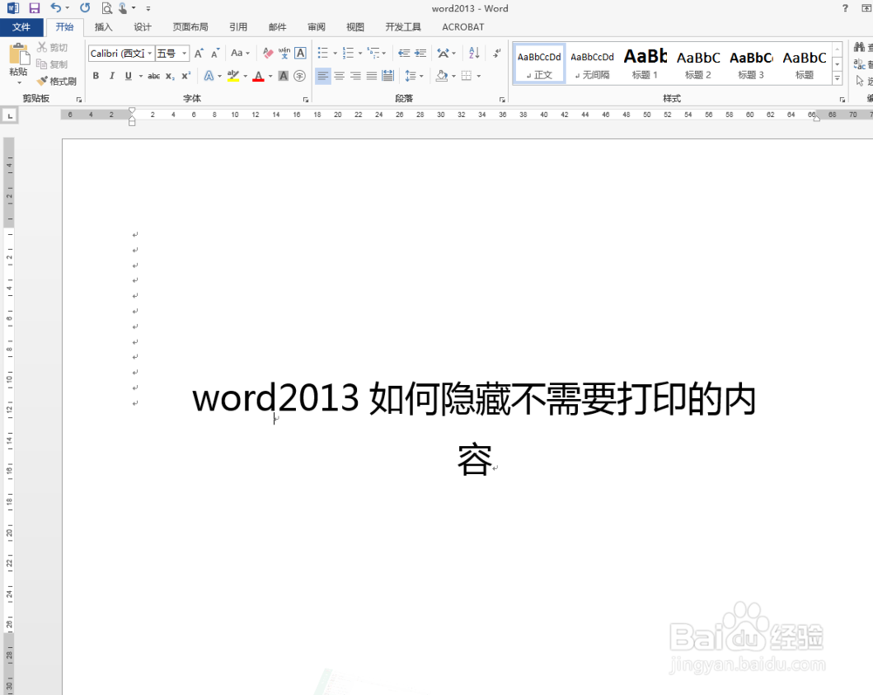Click the Undo arrow icon
This screenshot has height=695, width=873.
click(x=56, y=8)
